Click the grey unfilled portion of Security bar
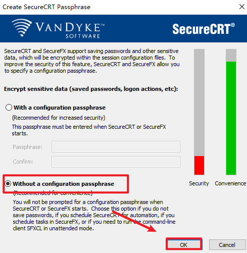Image resolution: width=247 pixels, height=253 pixels. (x=199, y=103)
